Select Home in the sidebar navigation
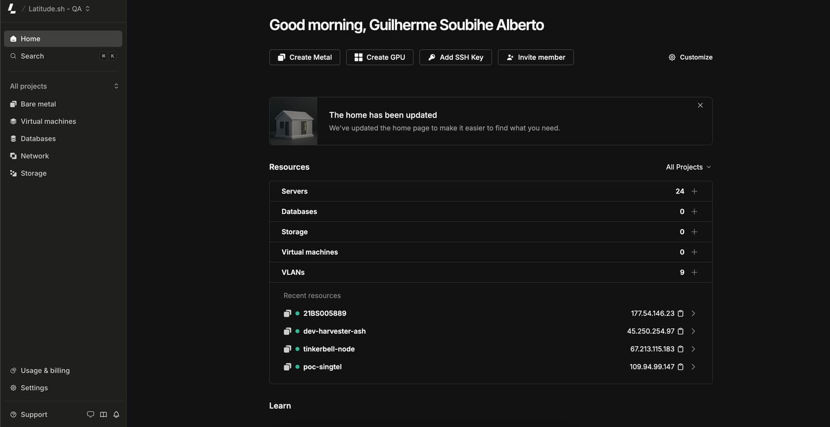Image resolution: width=830 pixels, height=427 pixels. tap(30, 38)
